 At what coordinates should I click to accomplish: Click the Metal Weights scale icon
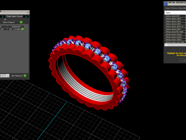pos(165,3)
